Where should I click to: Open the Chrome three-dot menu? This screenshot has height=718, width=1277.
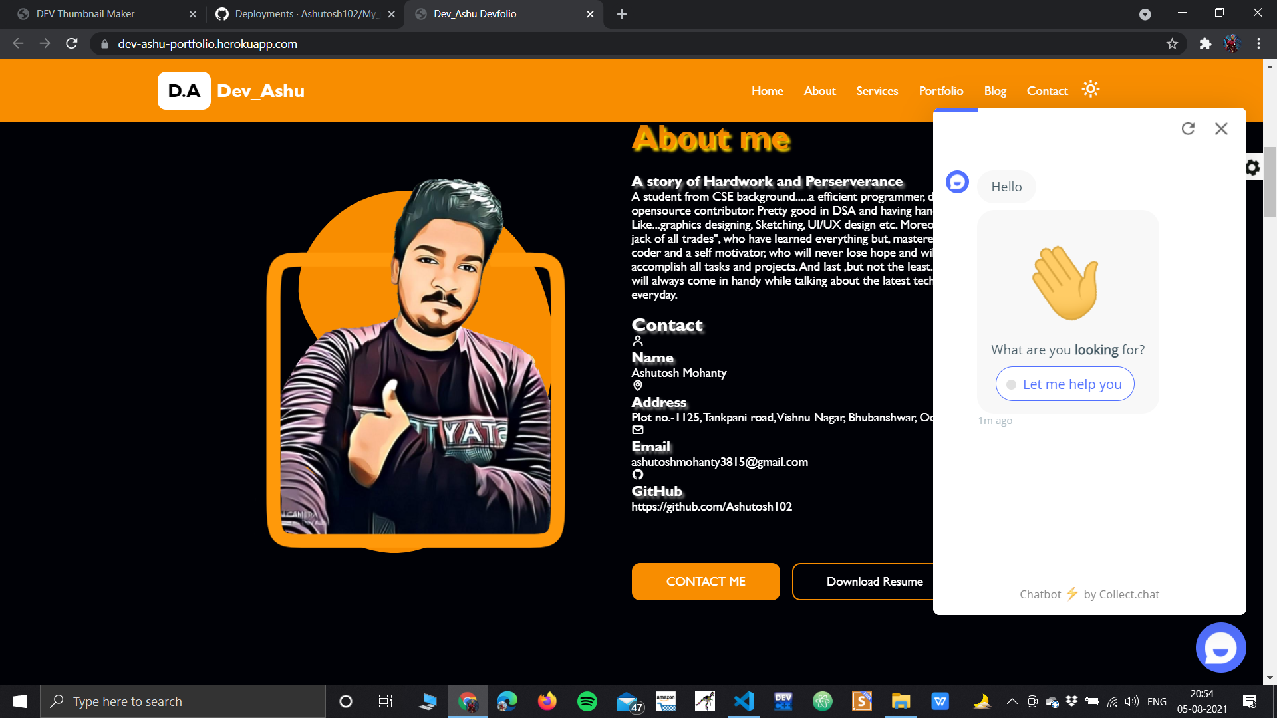[x=1258, y=44]
